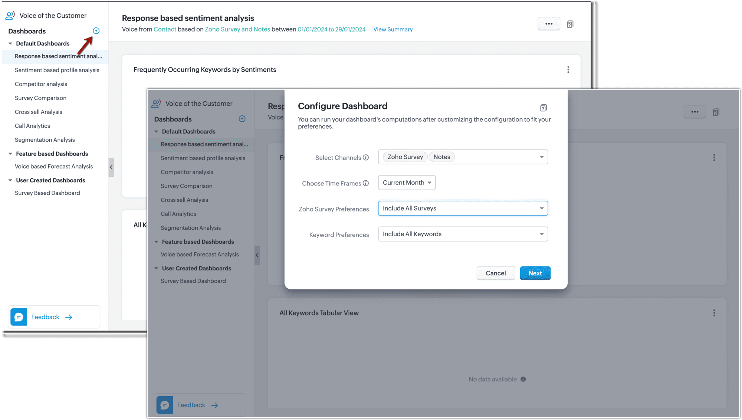The width and height of the screenshot is (742, 420).
Task: Open the top header more options button
Action: [x=549, y=24]
